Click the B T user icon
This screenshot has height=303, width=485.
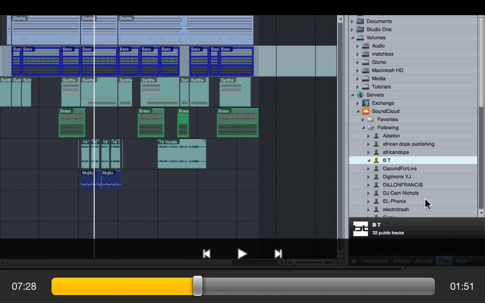click(376, 160)
